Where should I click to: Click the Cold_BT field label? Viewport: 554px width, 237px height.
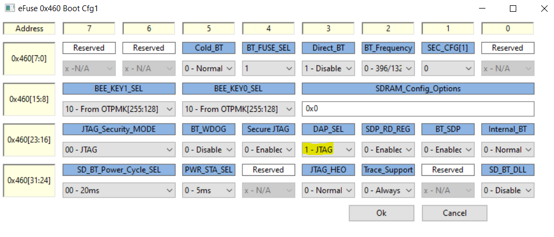point(208,48)
